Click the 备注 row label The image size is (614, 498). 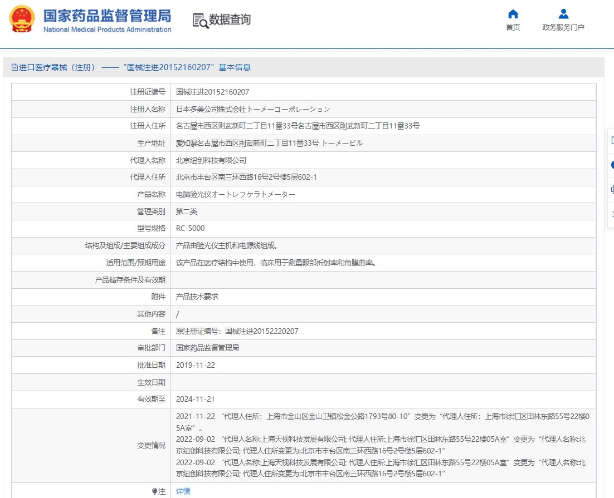(x=158, y=331)
